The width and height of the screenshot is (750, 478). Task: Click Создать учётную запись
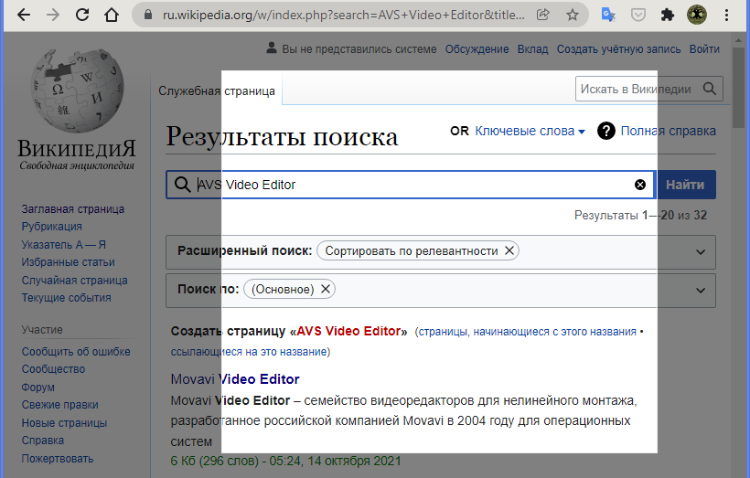(618, 49)
